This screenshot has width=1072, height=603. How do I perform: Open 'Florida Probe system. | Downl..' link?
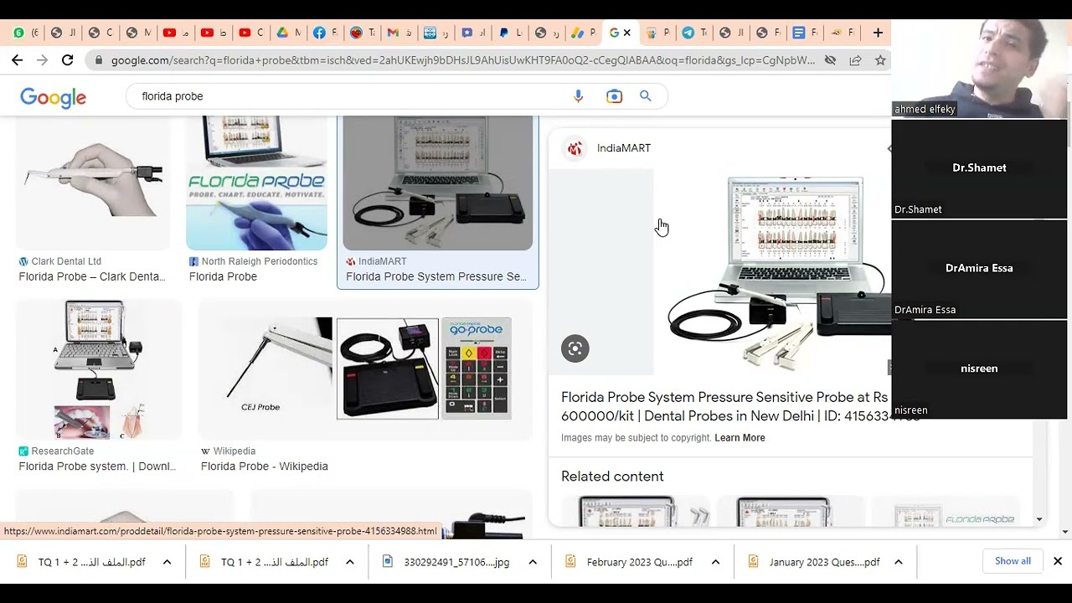coord(97,466)
